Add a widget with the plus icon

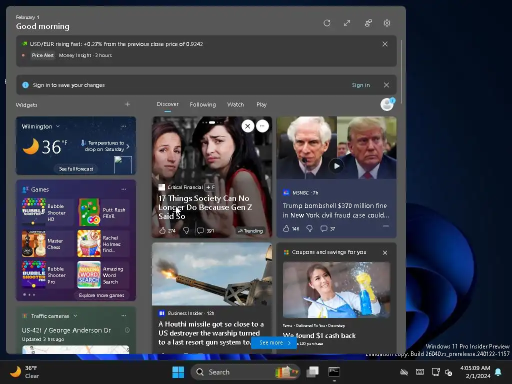127,104
